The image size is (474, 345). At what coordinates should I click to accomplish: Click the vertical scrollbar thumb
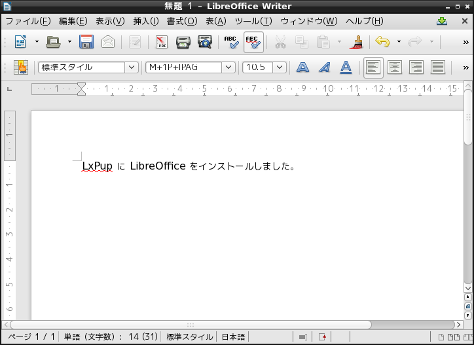(x=468, y=118)
